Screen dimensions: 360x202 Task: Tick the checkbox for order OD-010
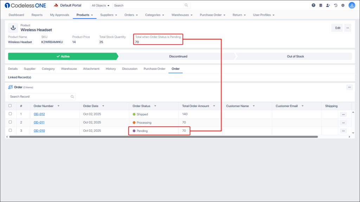pyautogui.click(x=10, y=130)
